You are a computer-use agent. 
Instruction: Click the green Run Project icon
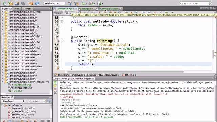tap(83, 4)
